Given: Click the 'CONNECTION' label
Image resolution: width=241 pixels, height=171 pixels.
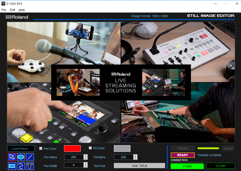Looking at the screenshot, I should (179, 160).
